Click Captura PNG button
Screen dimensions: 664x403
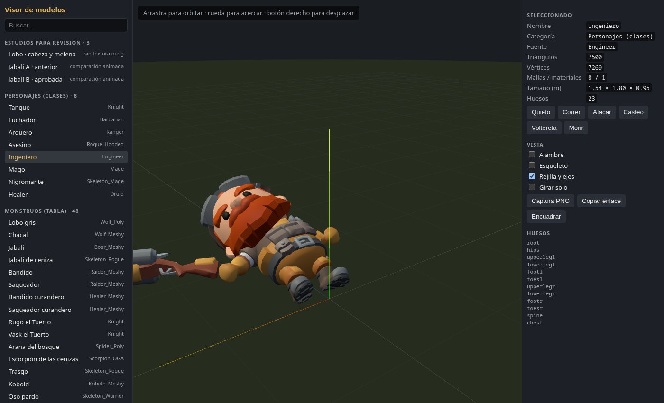coord(551,201)
